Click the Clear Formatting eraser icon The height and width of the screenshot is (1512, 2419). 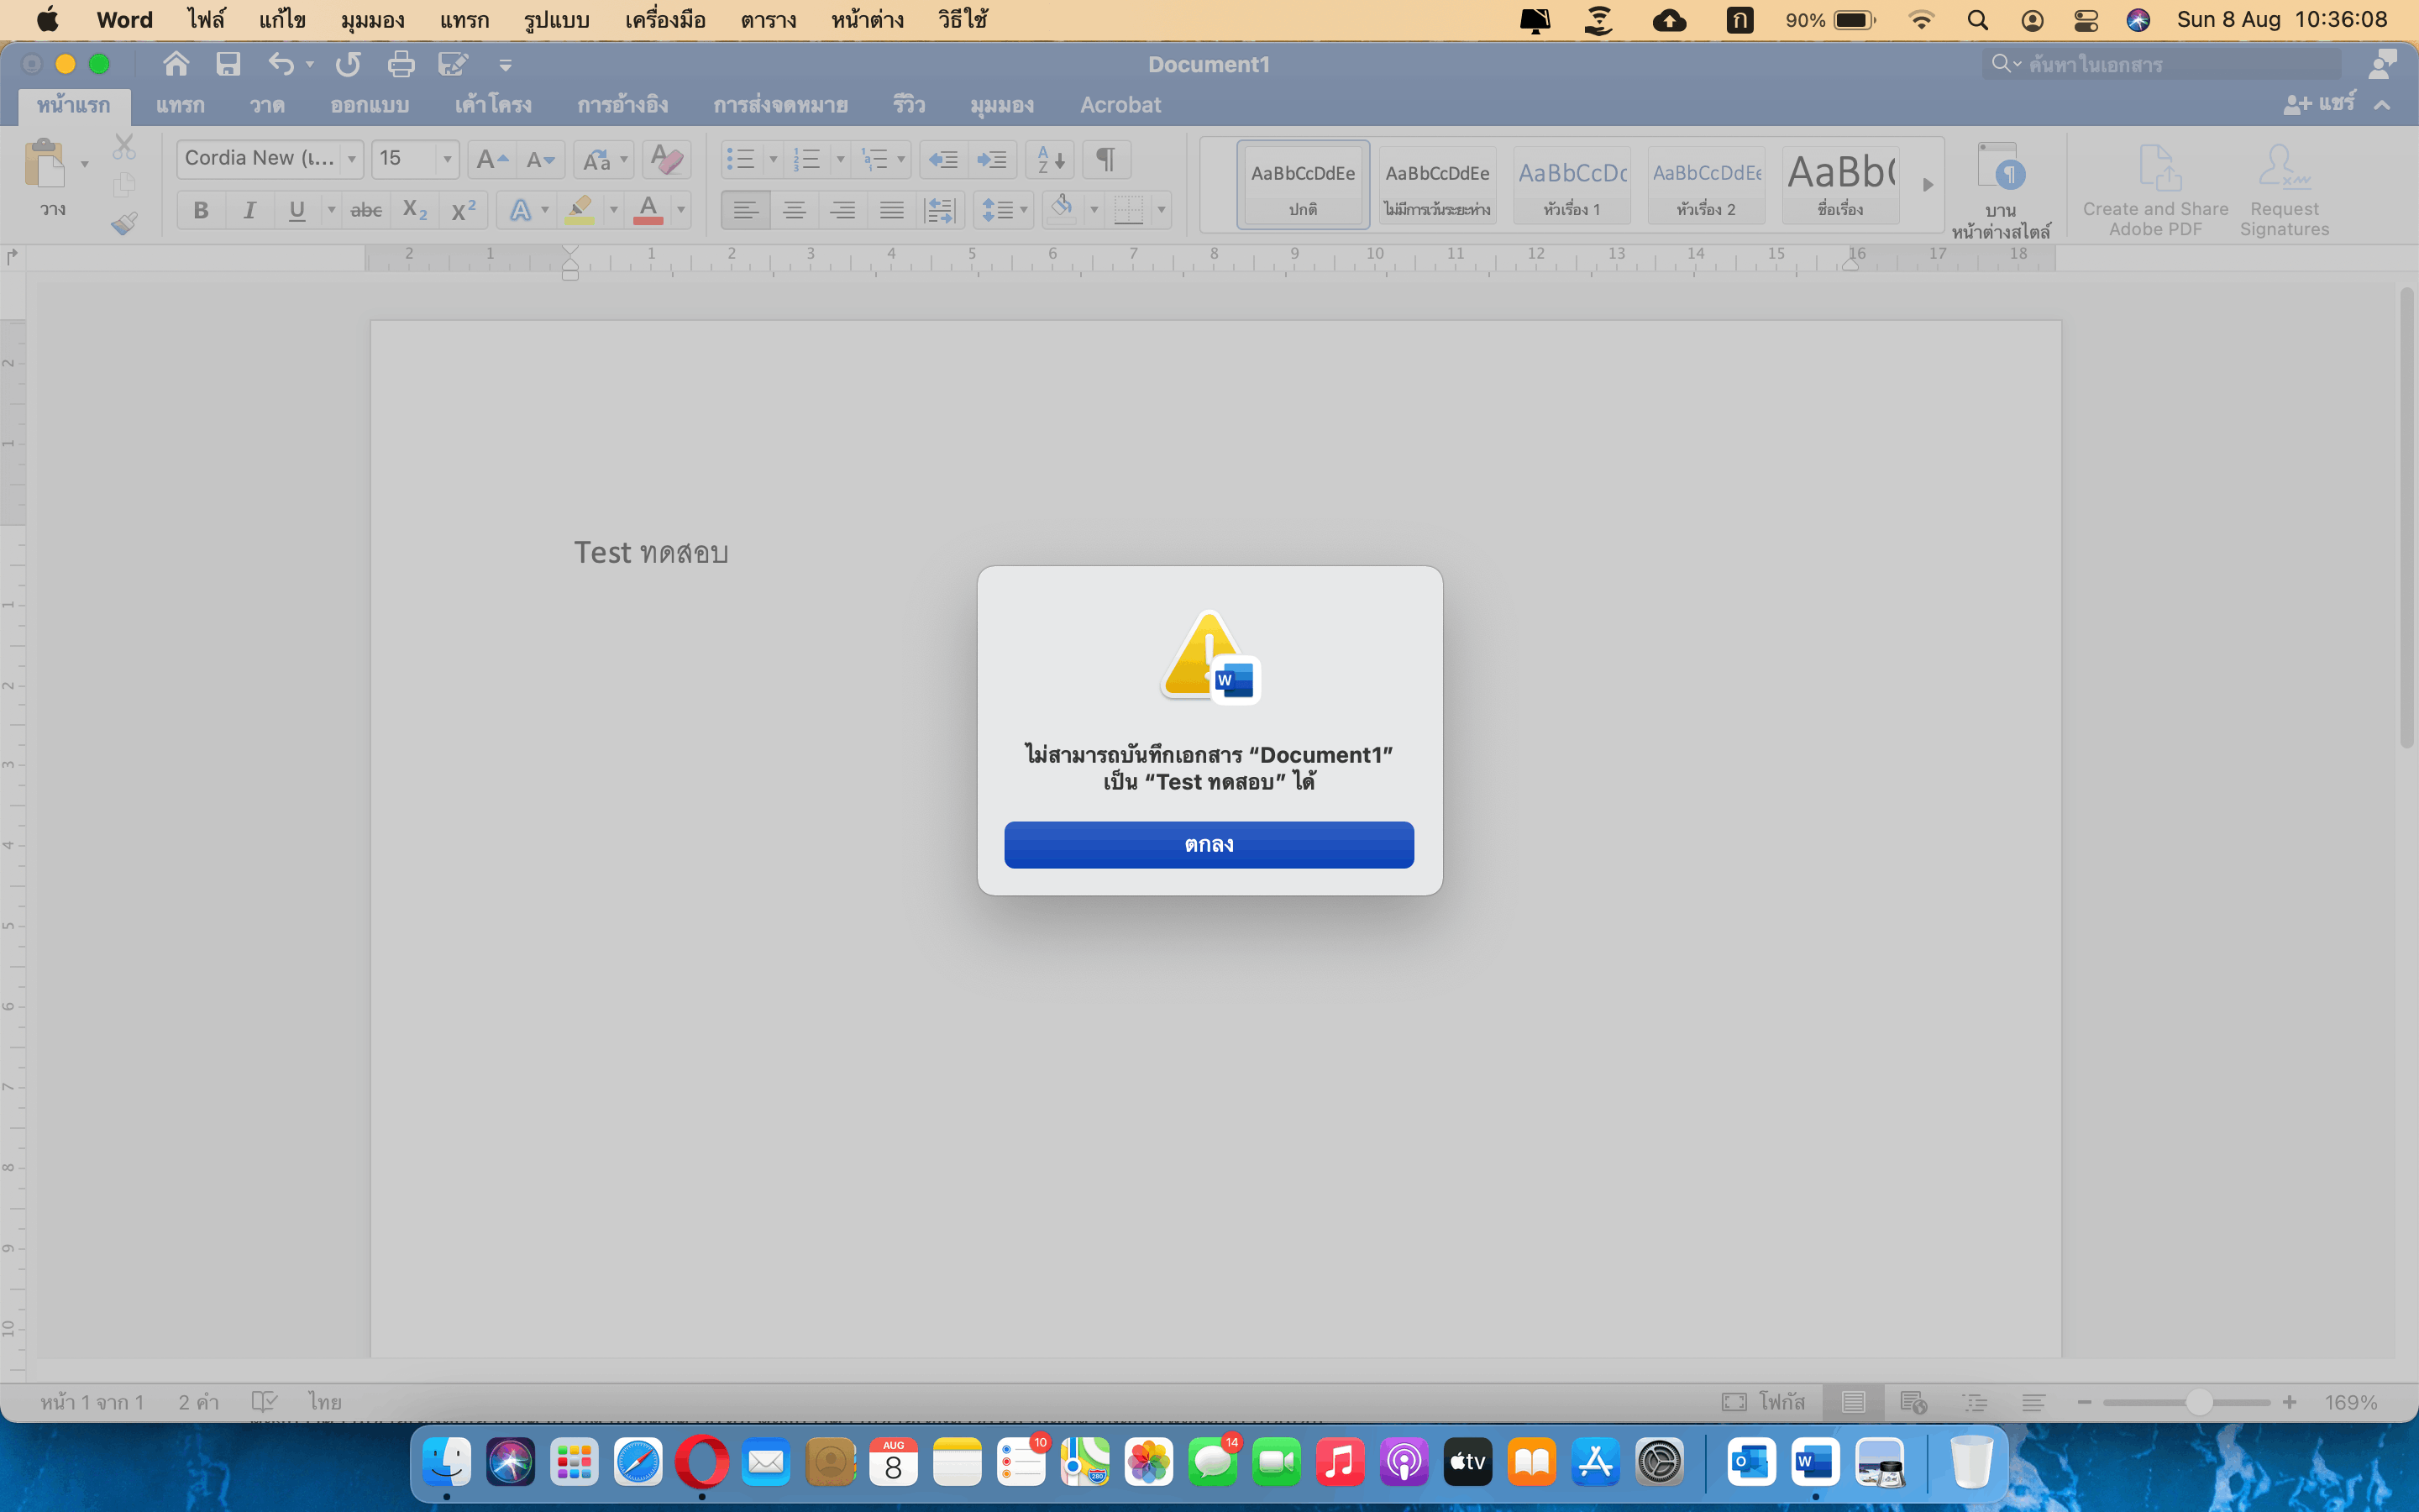(666, 159)
